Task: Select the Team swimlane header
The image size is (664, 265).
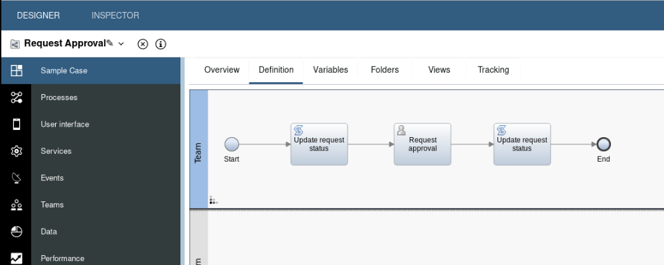Action: (198, 149)
